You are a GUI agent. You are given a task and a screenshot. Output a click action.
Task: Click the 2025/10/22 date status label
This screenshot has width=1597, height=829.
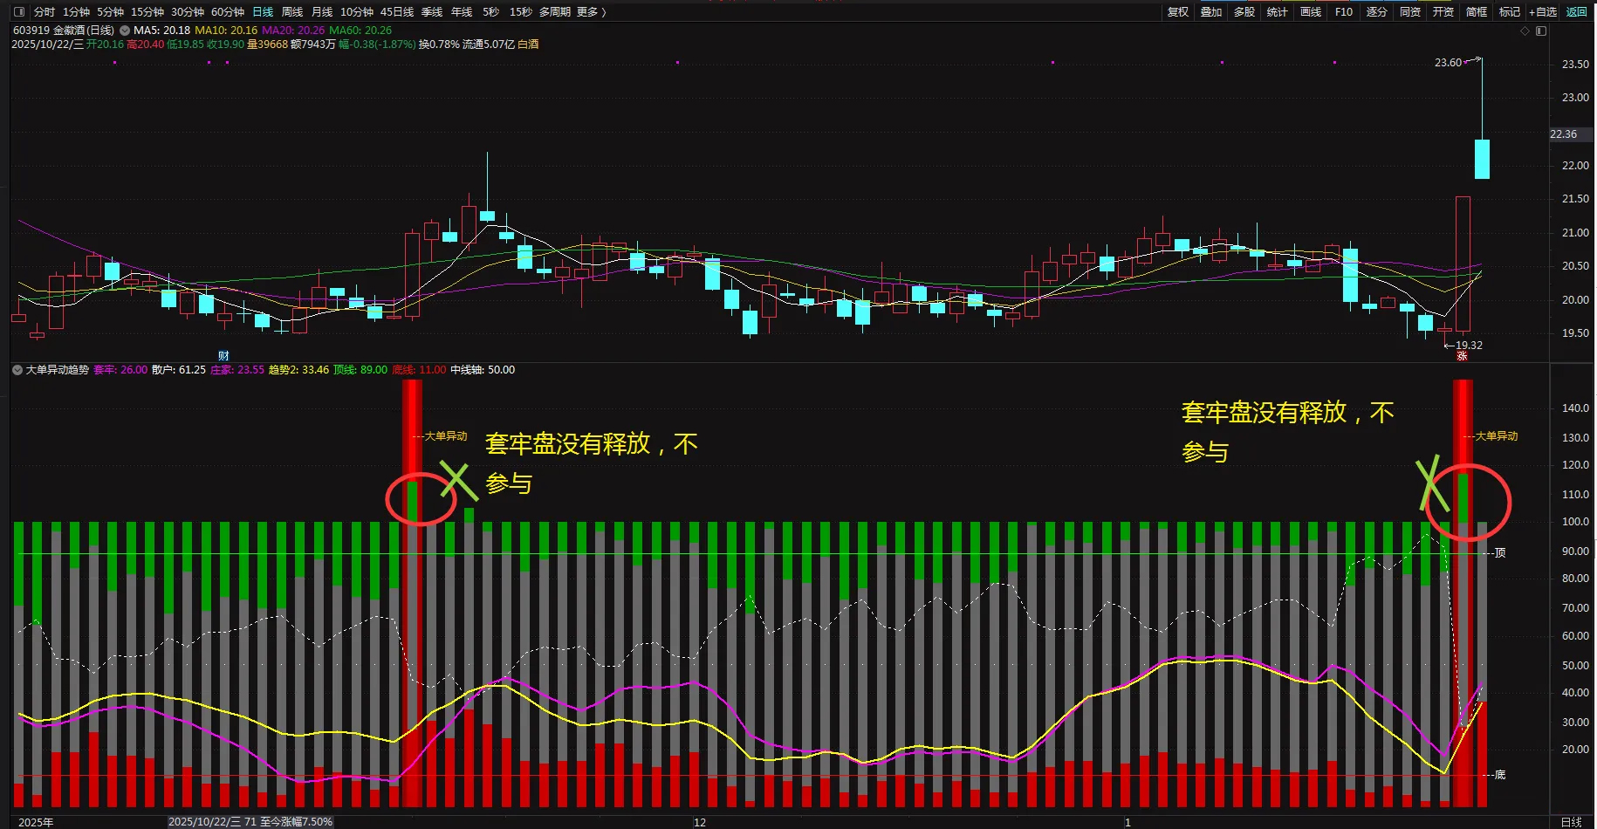click(250, 822)
